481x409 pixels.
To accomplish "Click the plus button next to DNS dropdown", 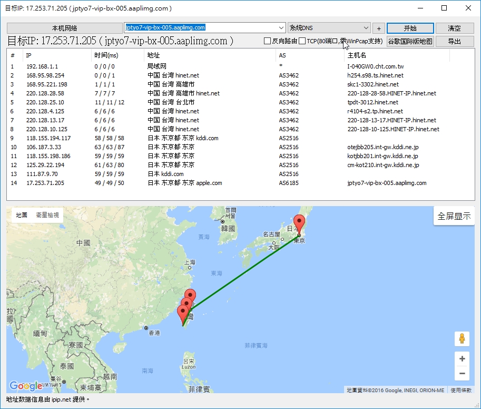I will [x=379, y=28].
